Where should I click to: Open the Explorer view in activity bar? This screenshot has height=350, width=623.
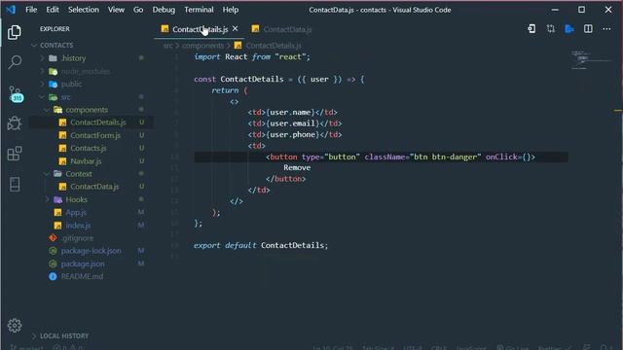coord(15,32)
